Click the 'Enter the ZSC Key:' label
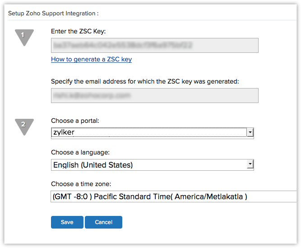Image resolution: width=301 pixels, height=248 pixels. coord(78,31)
